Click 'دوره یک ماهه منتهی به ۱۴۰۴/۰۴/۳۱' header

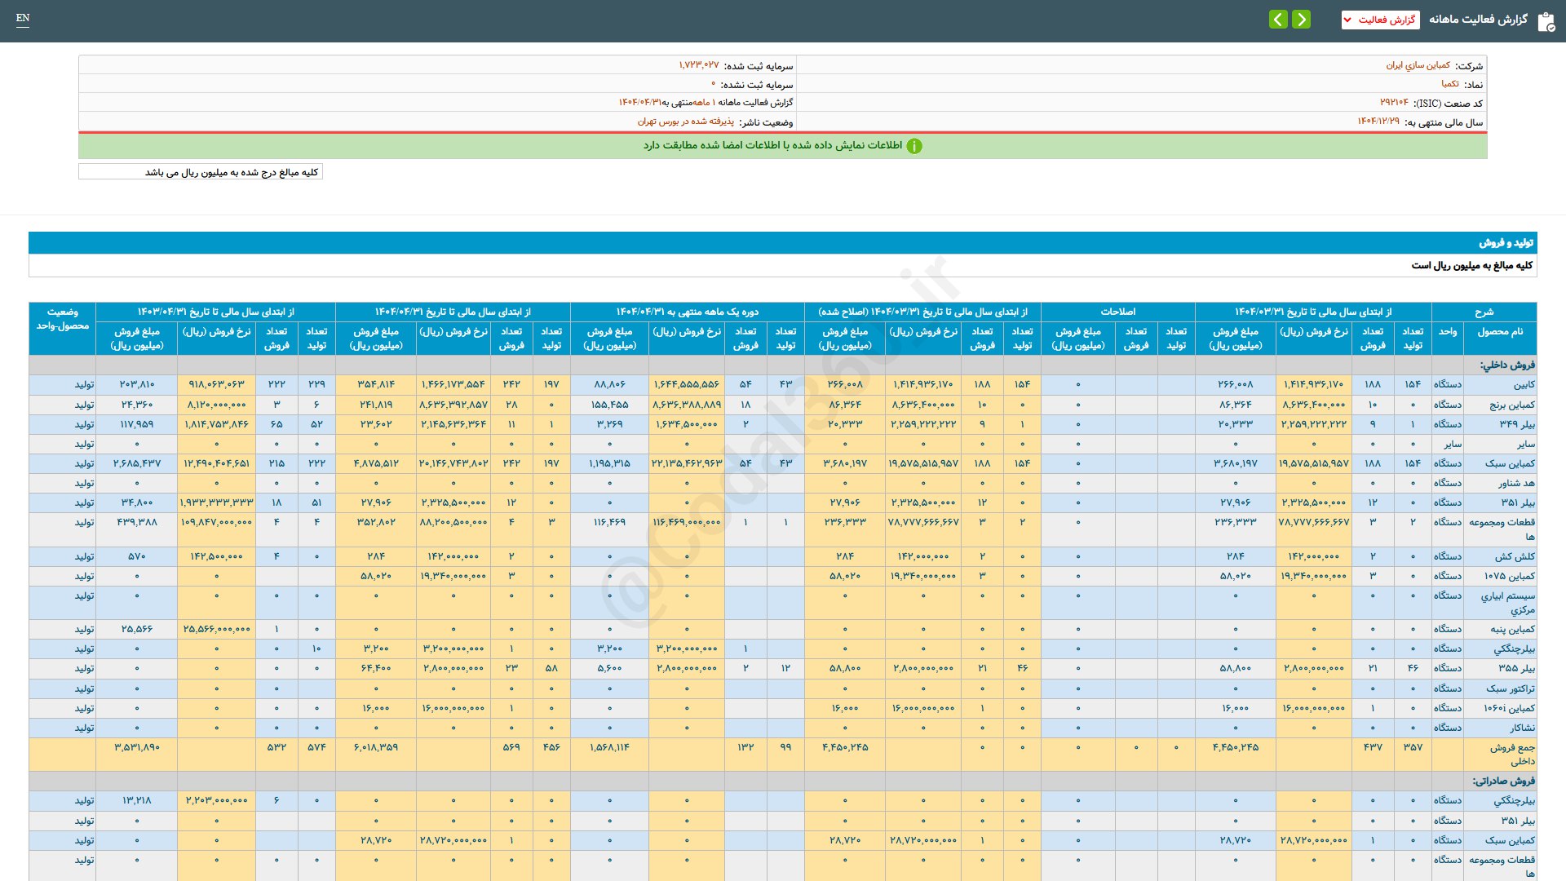687,312
